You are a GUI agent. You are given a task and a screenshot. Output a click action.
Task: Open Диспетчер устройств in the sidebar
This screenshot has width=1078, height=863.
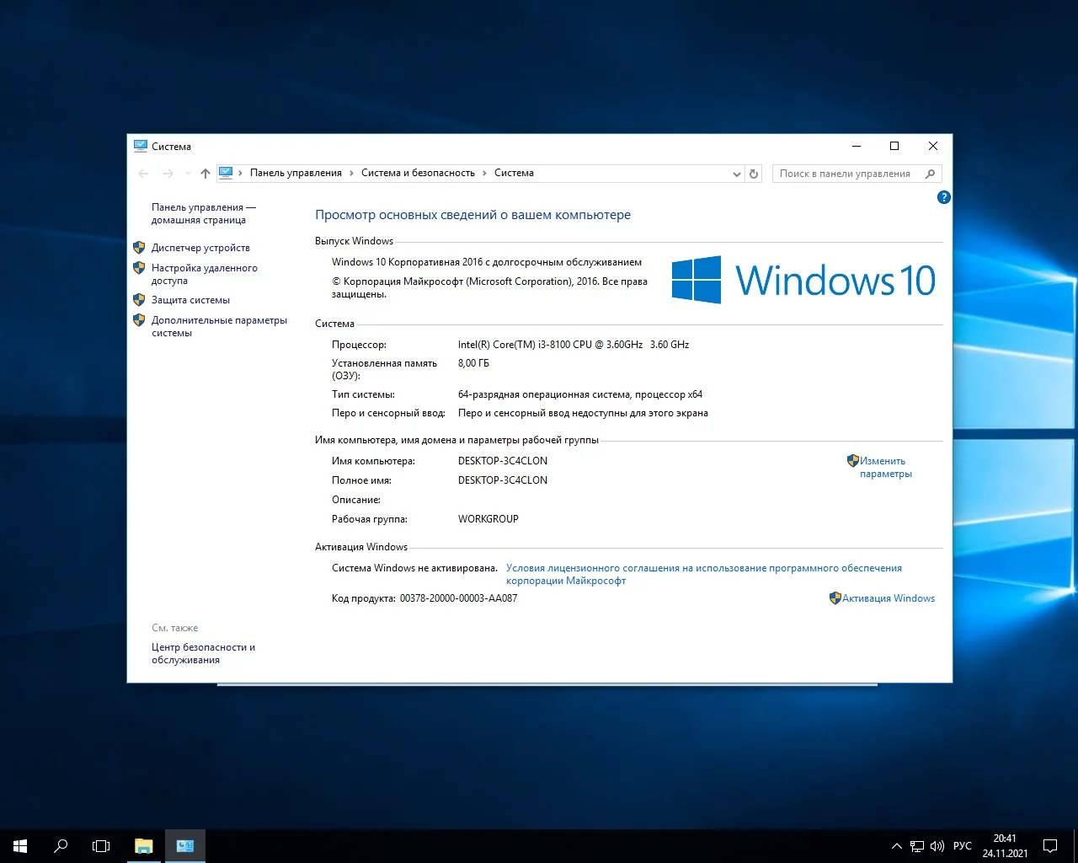(200, 248)
